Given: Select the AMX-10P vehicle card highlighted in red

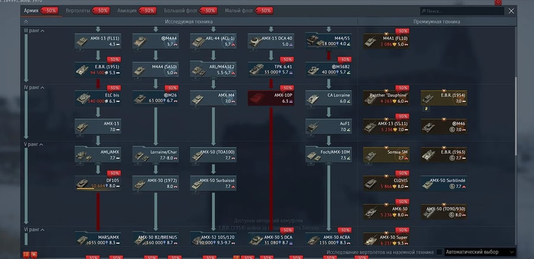Looking at the screenshot, I should tap(271, 98).
